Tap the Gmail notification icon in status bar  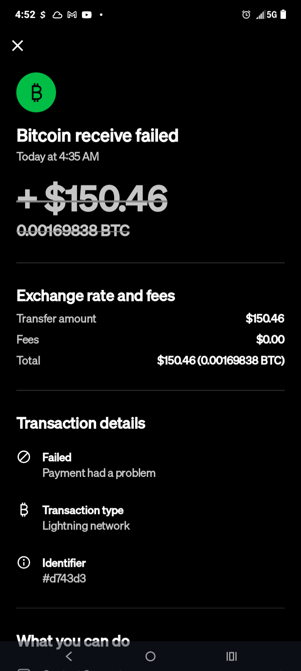pos(72,15)
